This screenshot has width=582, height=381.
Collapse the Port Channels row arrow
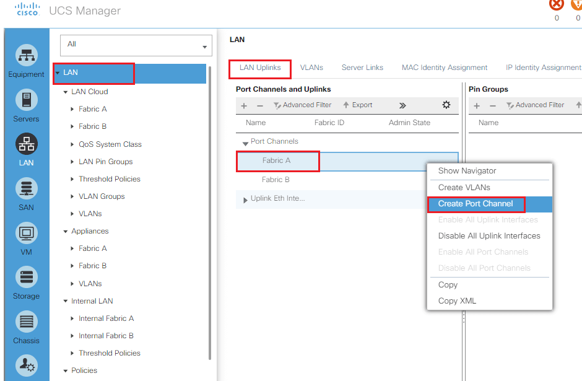click(x=245, y=143)
